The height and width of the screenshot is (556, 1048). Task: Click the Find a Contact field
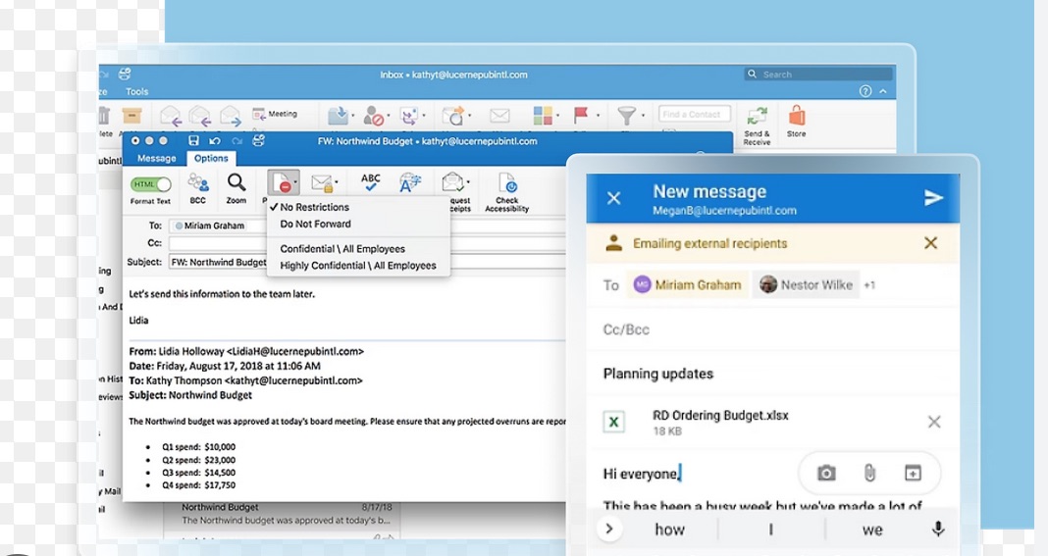[x=695, y=115]
